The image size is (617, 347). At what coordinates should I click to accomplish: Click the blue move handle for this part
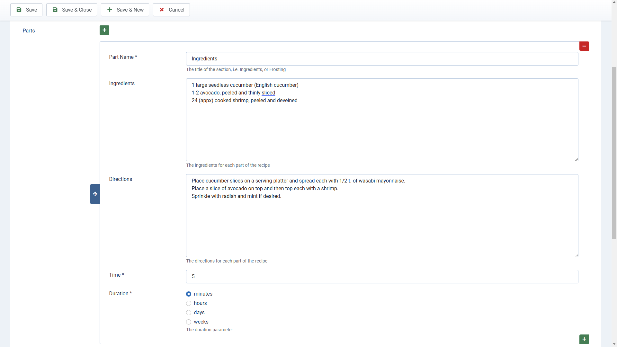95,194
